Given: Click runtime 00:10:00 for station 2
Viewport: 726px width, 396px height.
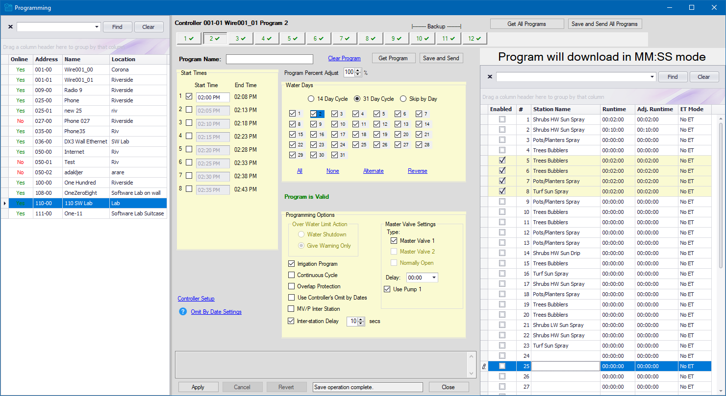Looking at the screenshot, I should [x=618, y=130].
